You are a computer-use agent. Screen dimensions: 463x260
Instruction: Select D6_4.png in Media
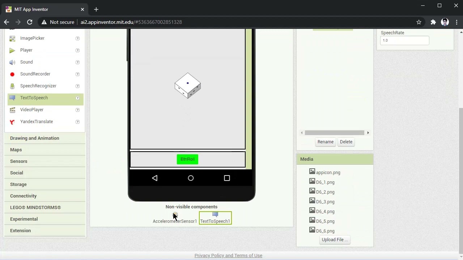click(x=325, y=211)
